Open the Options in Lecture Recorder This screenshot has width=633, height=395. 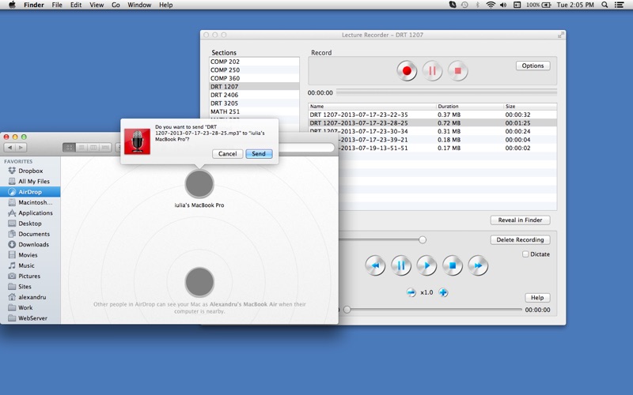coord(533,66)
